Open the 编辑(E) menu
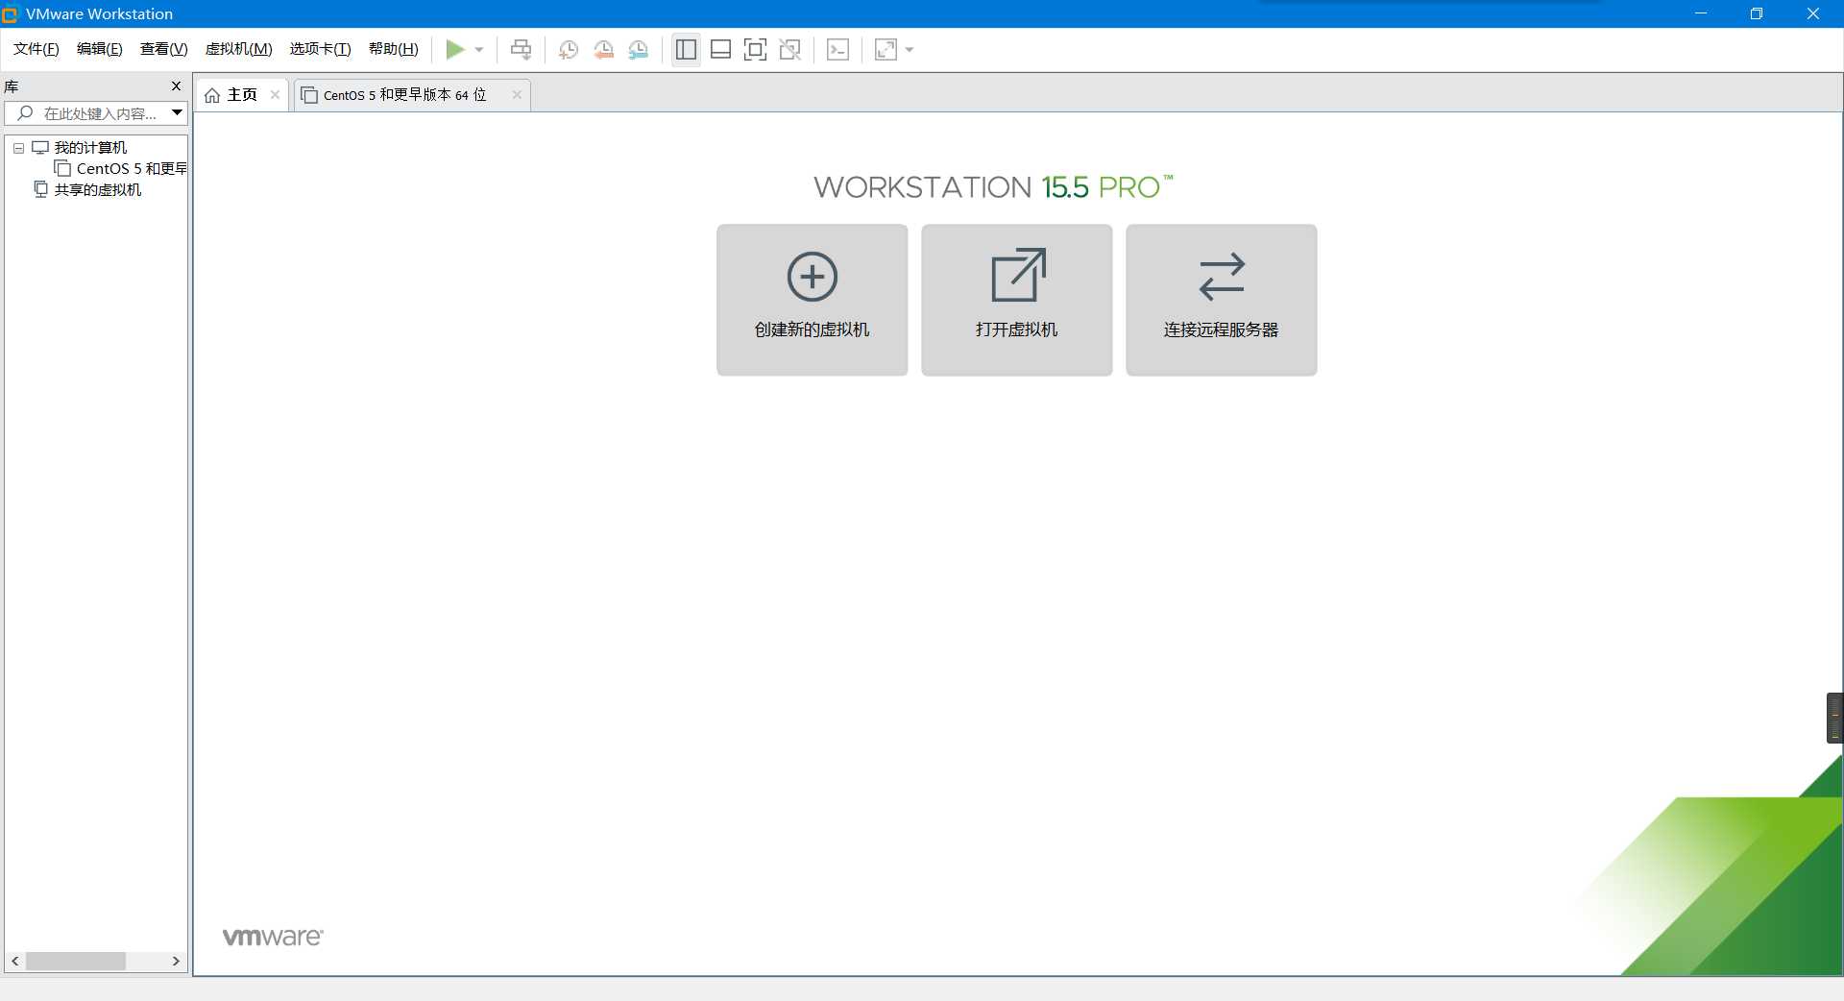Viewport: 1844px width, 1001px height. click(x=100, y=49)
